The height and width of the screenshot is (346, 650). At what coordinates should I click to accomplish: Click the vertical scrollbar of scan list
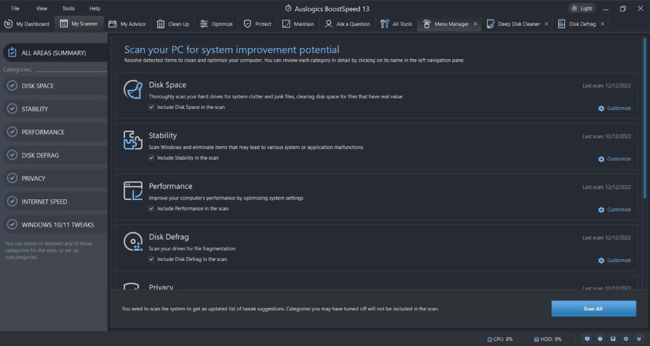tap(645, 118)
